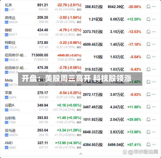Open more options for 谷歌A GOOGL
The width and height of the screenshot is (161, 158).
(x=154, y=107)
